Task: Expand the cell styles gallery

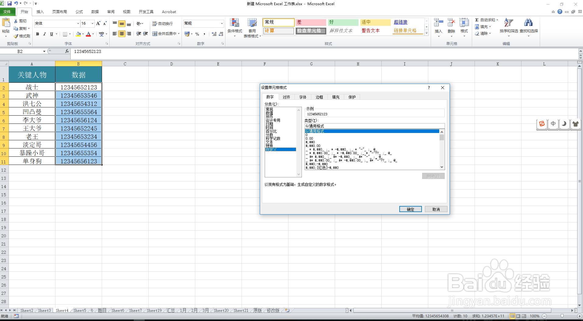Action: 426,33
